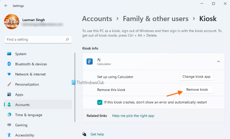Select Accounts in the sidebar
The height and width of the screenshot is (139, 230).
click(22, 105)
